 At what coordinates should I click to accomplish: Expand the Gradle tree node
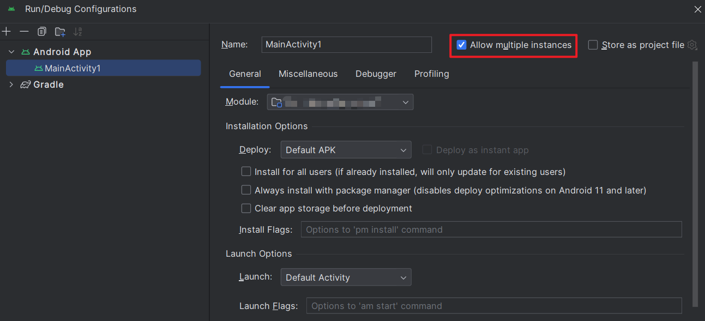(11, 84)
